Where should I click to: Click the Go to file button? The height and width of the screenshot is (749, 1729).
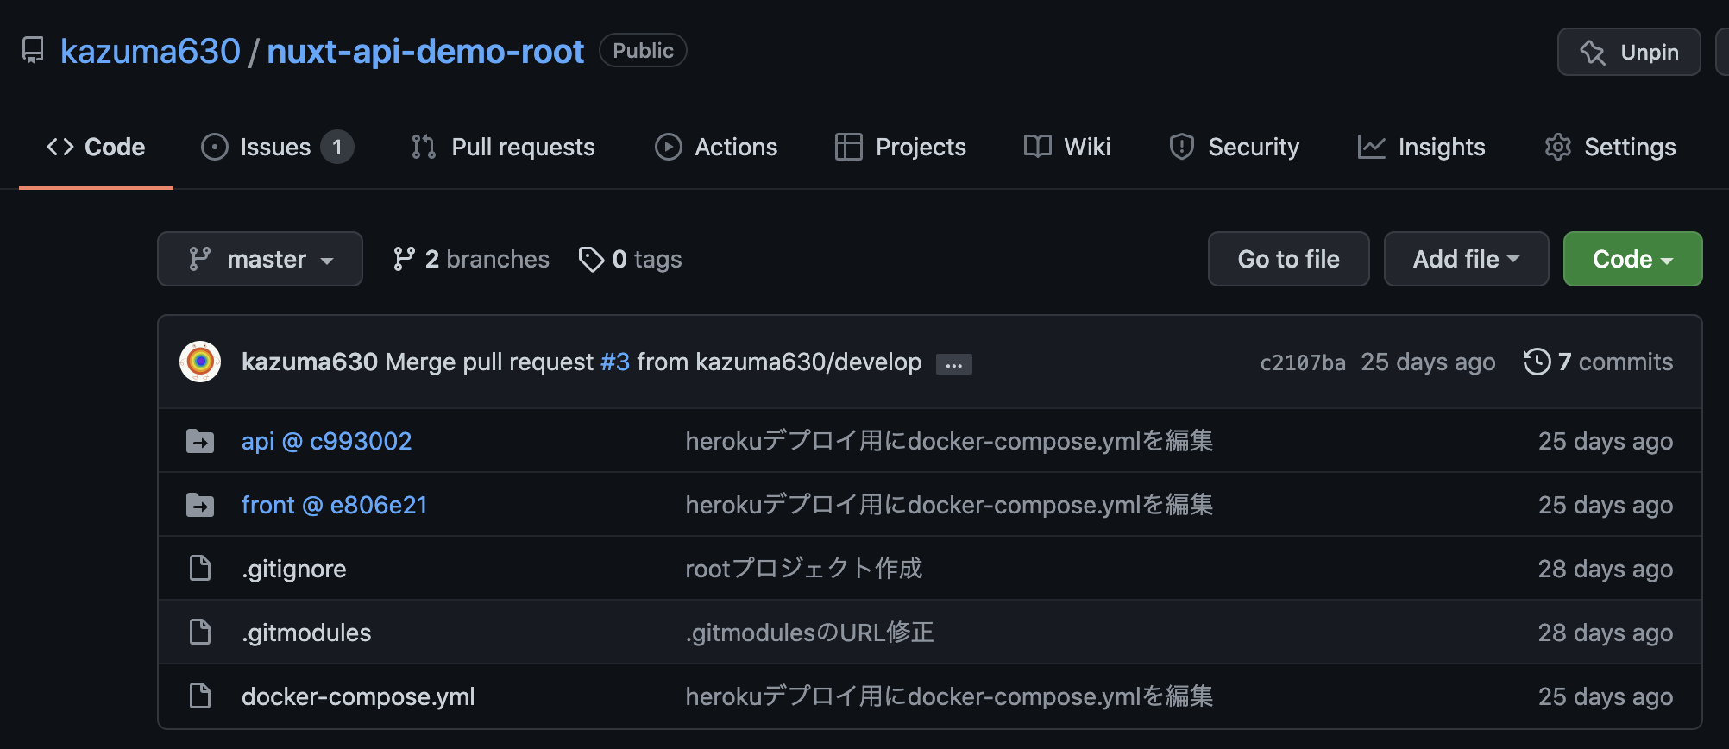click(x=1288, y=259)
